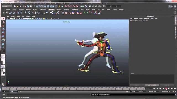Toggle resolution gate panel icon
The width and height of the screenshot is (177, 99).
point(24,18)
